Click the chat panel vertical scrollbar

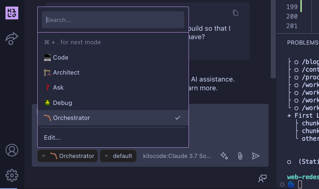pyautogui.click(x=273, y=37)
